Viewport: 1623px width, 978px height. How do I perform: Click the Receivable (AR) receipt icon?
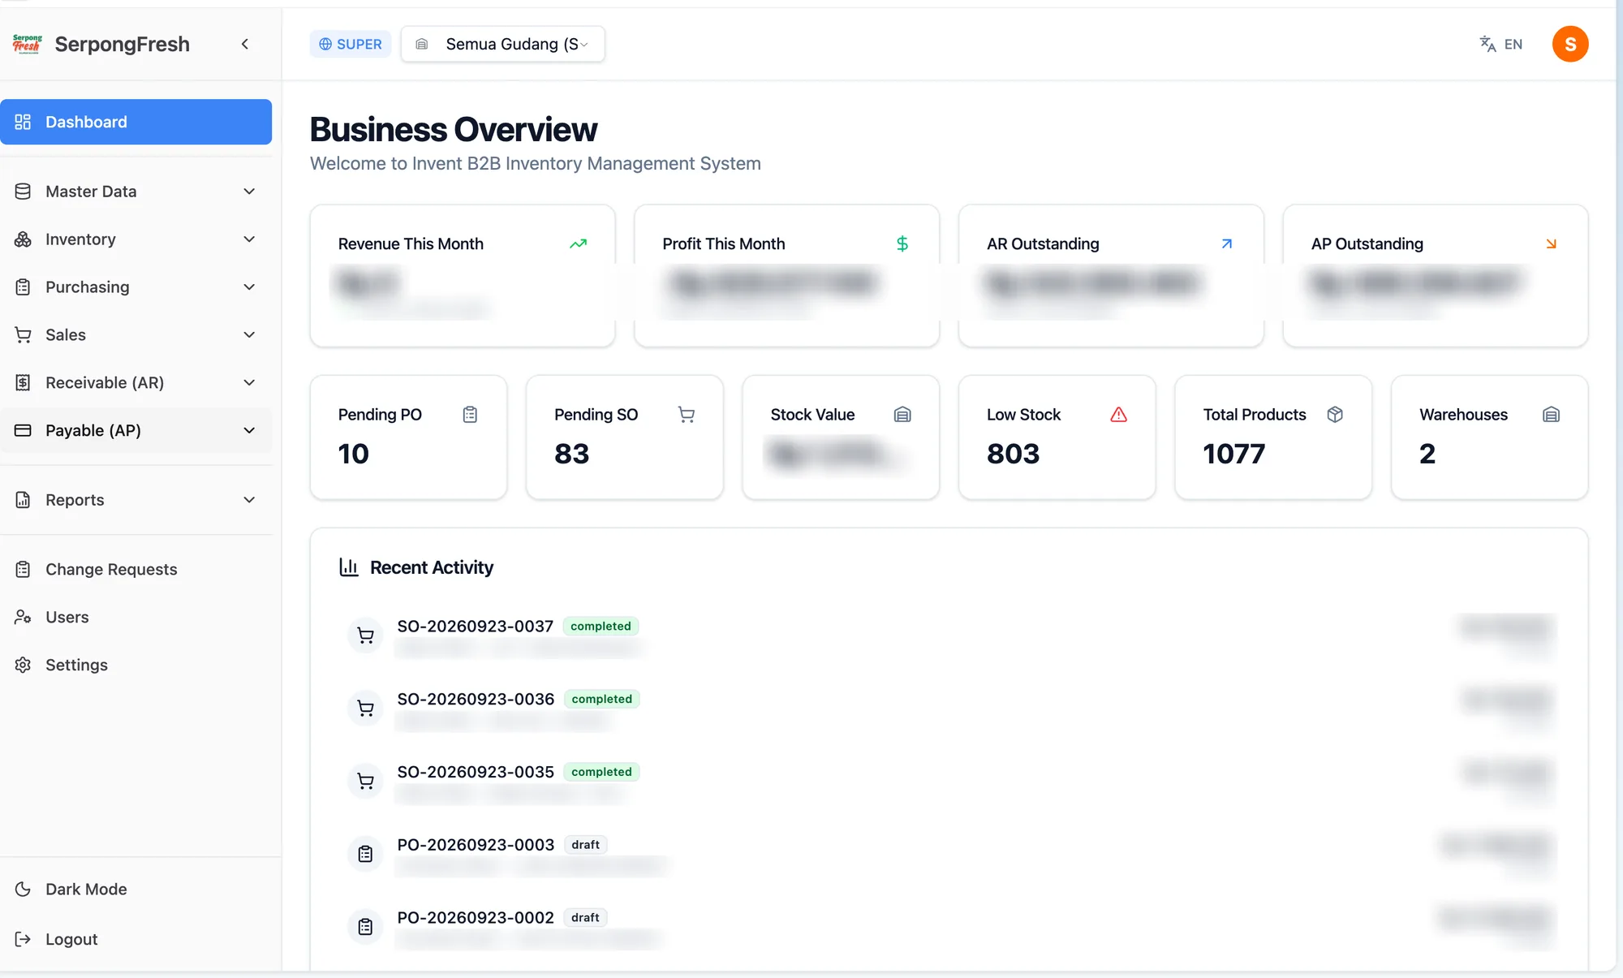click(x=23, y=383)
